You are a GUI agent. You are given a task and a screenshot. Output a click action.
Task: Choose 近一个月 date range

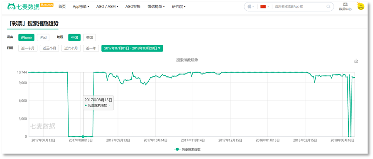pyautogui.click(x=28, y=49)
